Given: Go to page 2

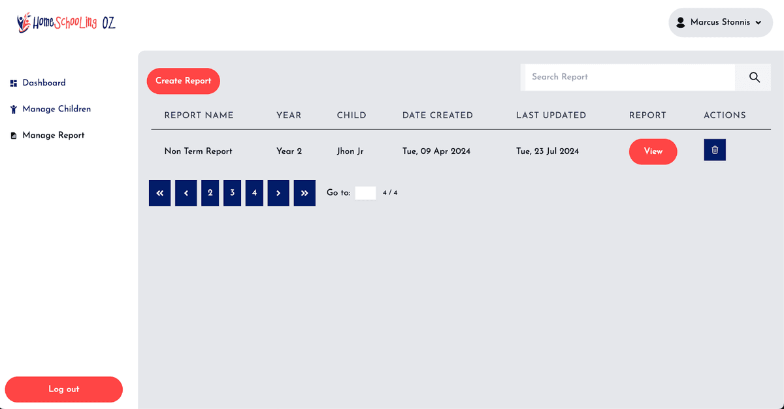Looking at the screenshot, I should coord(210,193).
